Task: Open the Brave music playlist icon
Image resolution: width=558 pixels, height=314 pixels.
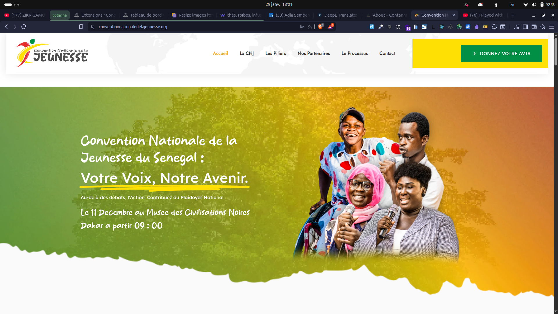Action: tap(517, 27)
